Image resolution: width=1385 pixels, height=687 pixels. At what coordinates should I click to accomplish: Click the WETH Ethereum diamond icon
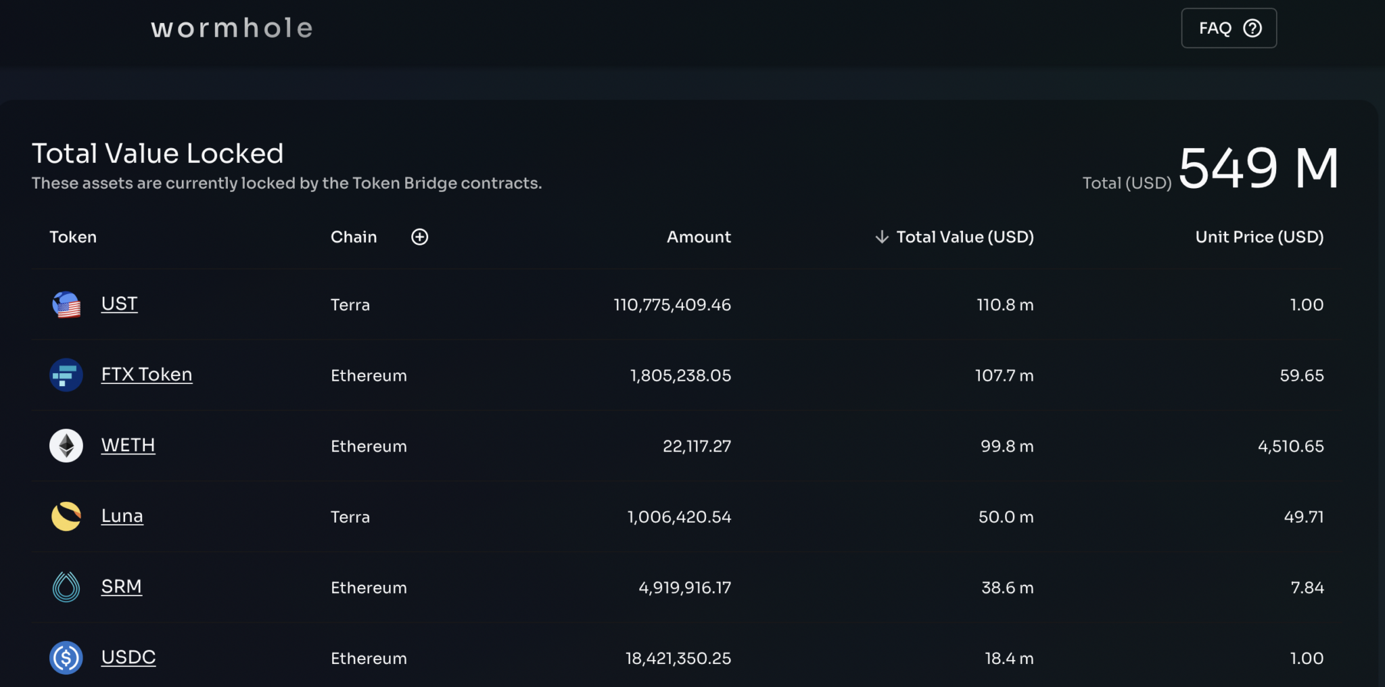pos(66,446)
